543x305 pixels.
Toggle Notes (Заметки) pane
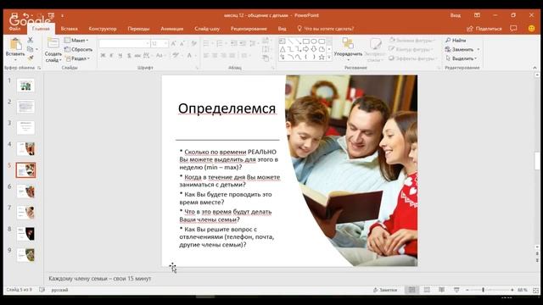385,290
